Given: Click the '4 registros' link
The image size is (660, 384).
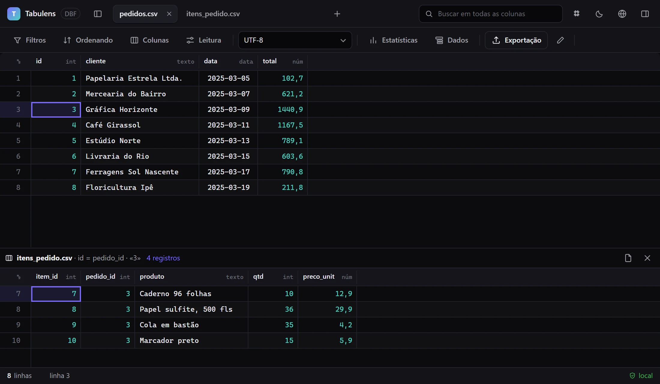Looking at the screenshot, I should (x=163, y=258).
